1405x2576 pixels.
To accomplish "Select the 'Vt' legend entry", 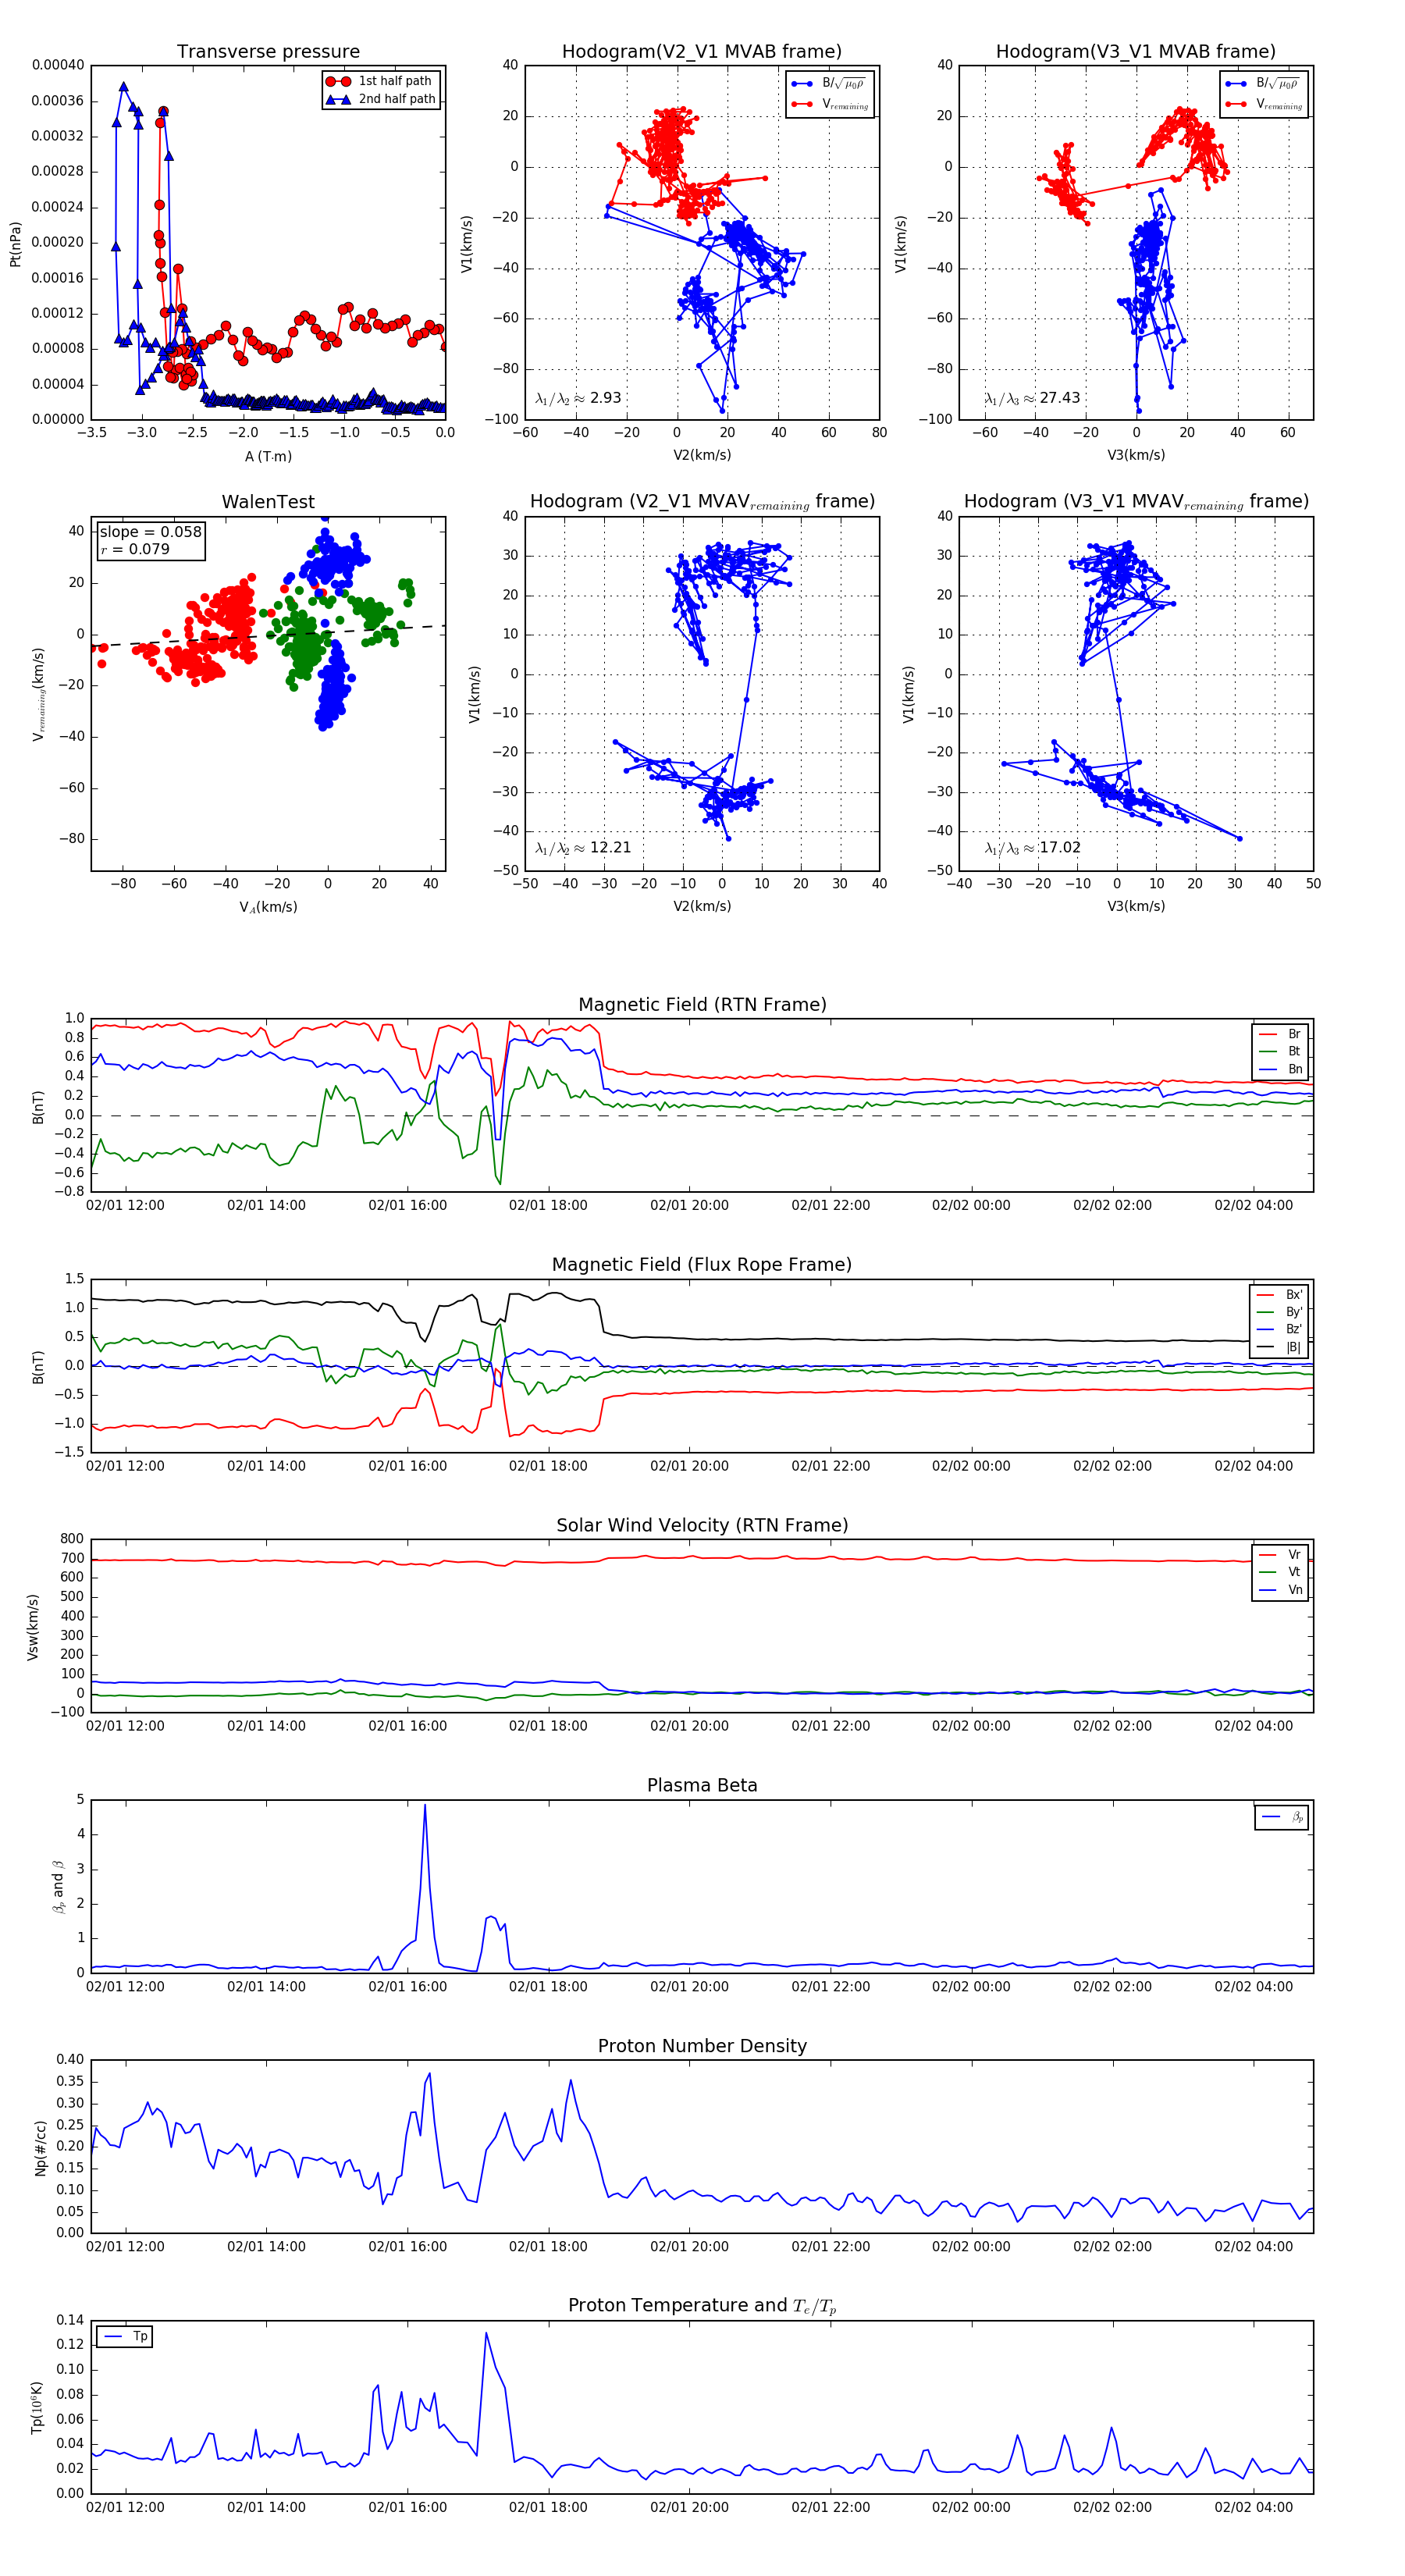I will 1280,1572.
